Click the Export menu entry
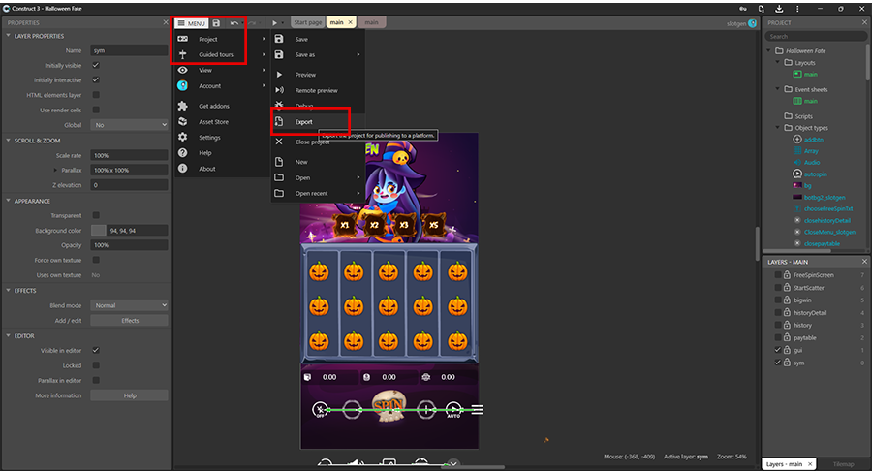This screenshot has width=872, height=474. coord(303,122)
